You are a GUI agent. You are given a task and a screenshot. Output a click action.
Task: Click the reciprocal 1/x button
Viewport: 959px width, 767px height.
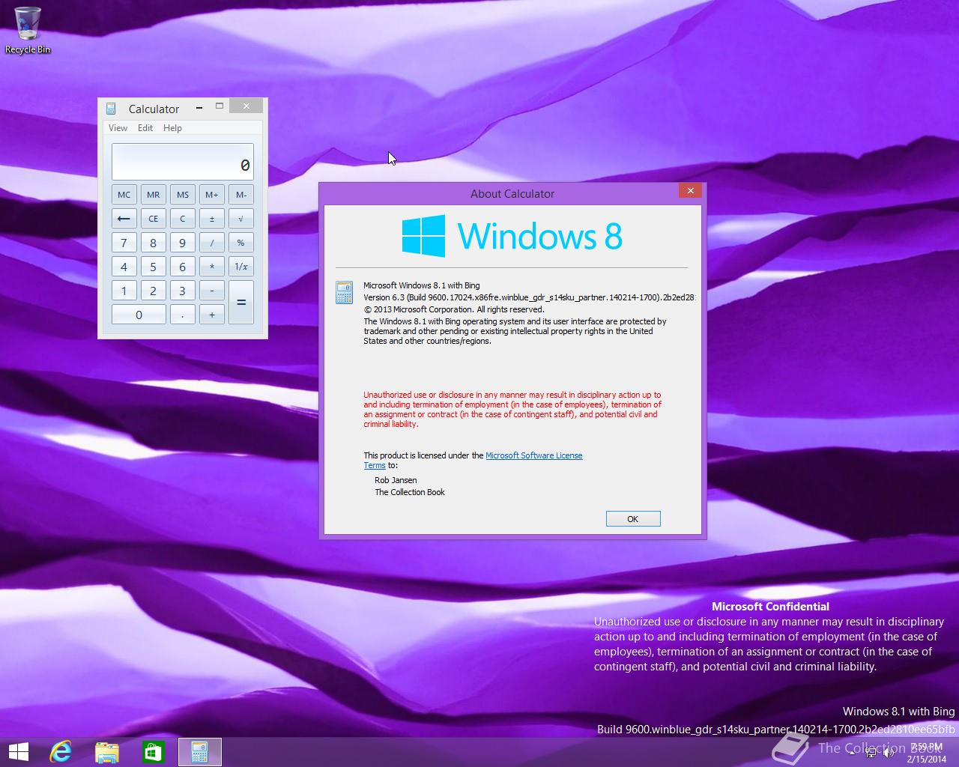pyautogui.click(x=241, y=267)
